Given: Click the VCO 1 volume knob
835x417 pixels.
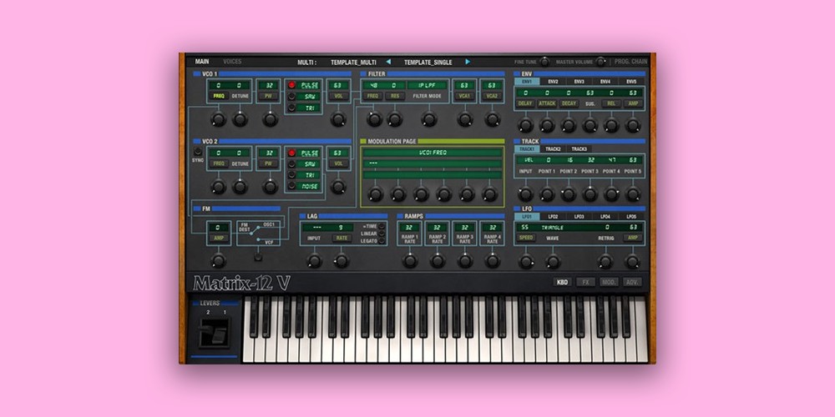Looking at the screenshot, I should 338,119.
